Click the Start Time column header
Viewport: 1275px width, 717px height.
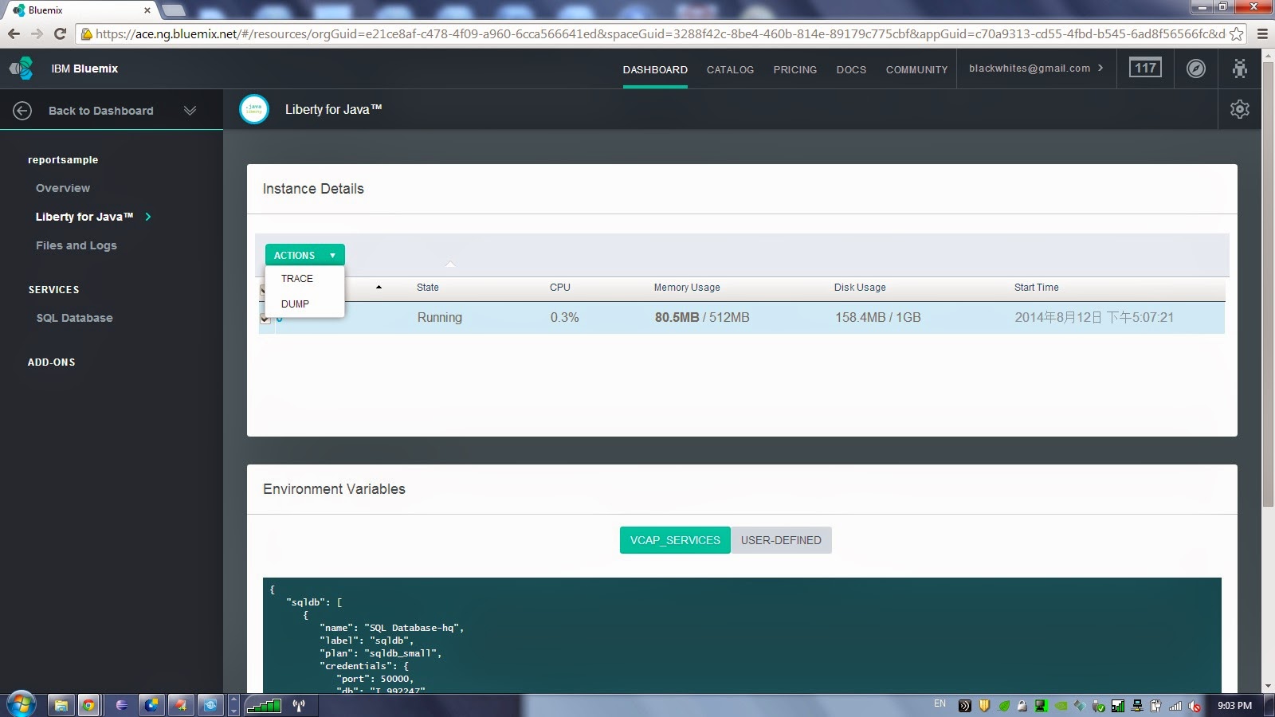[x=1036, y=288]
